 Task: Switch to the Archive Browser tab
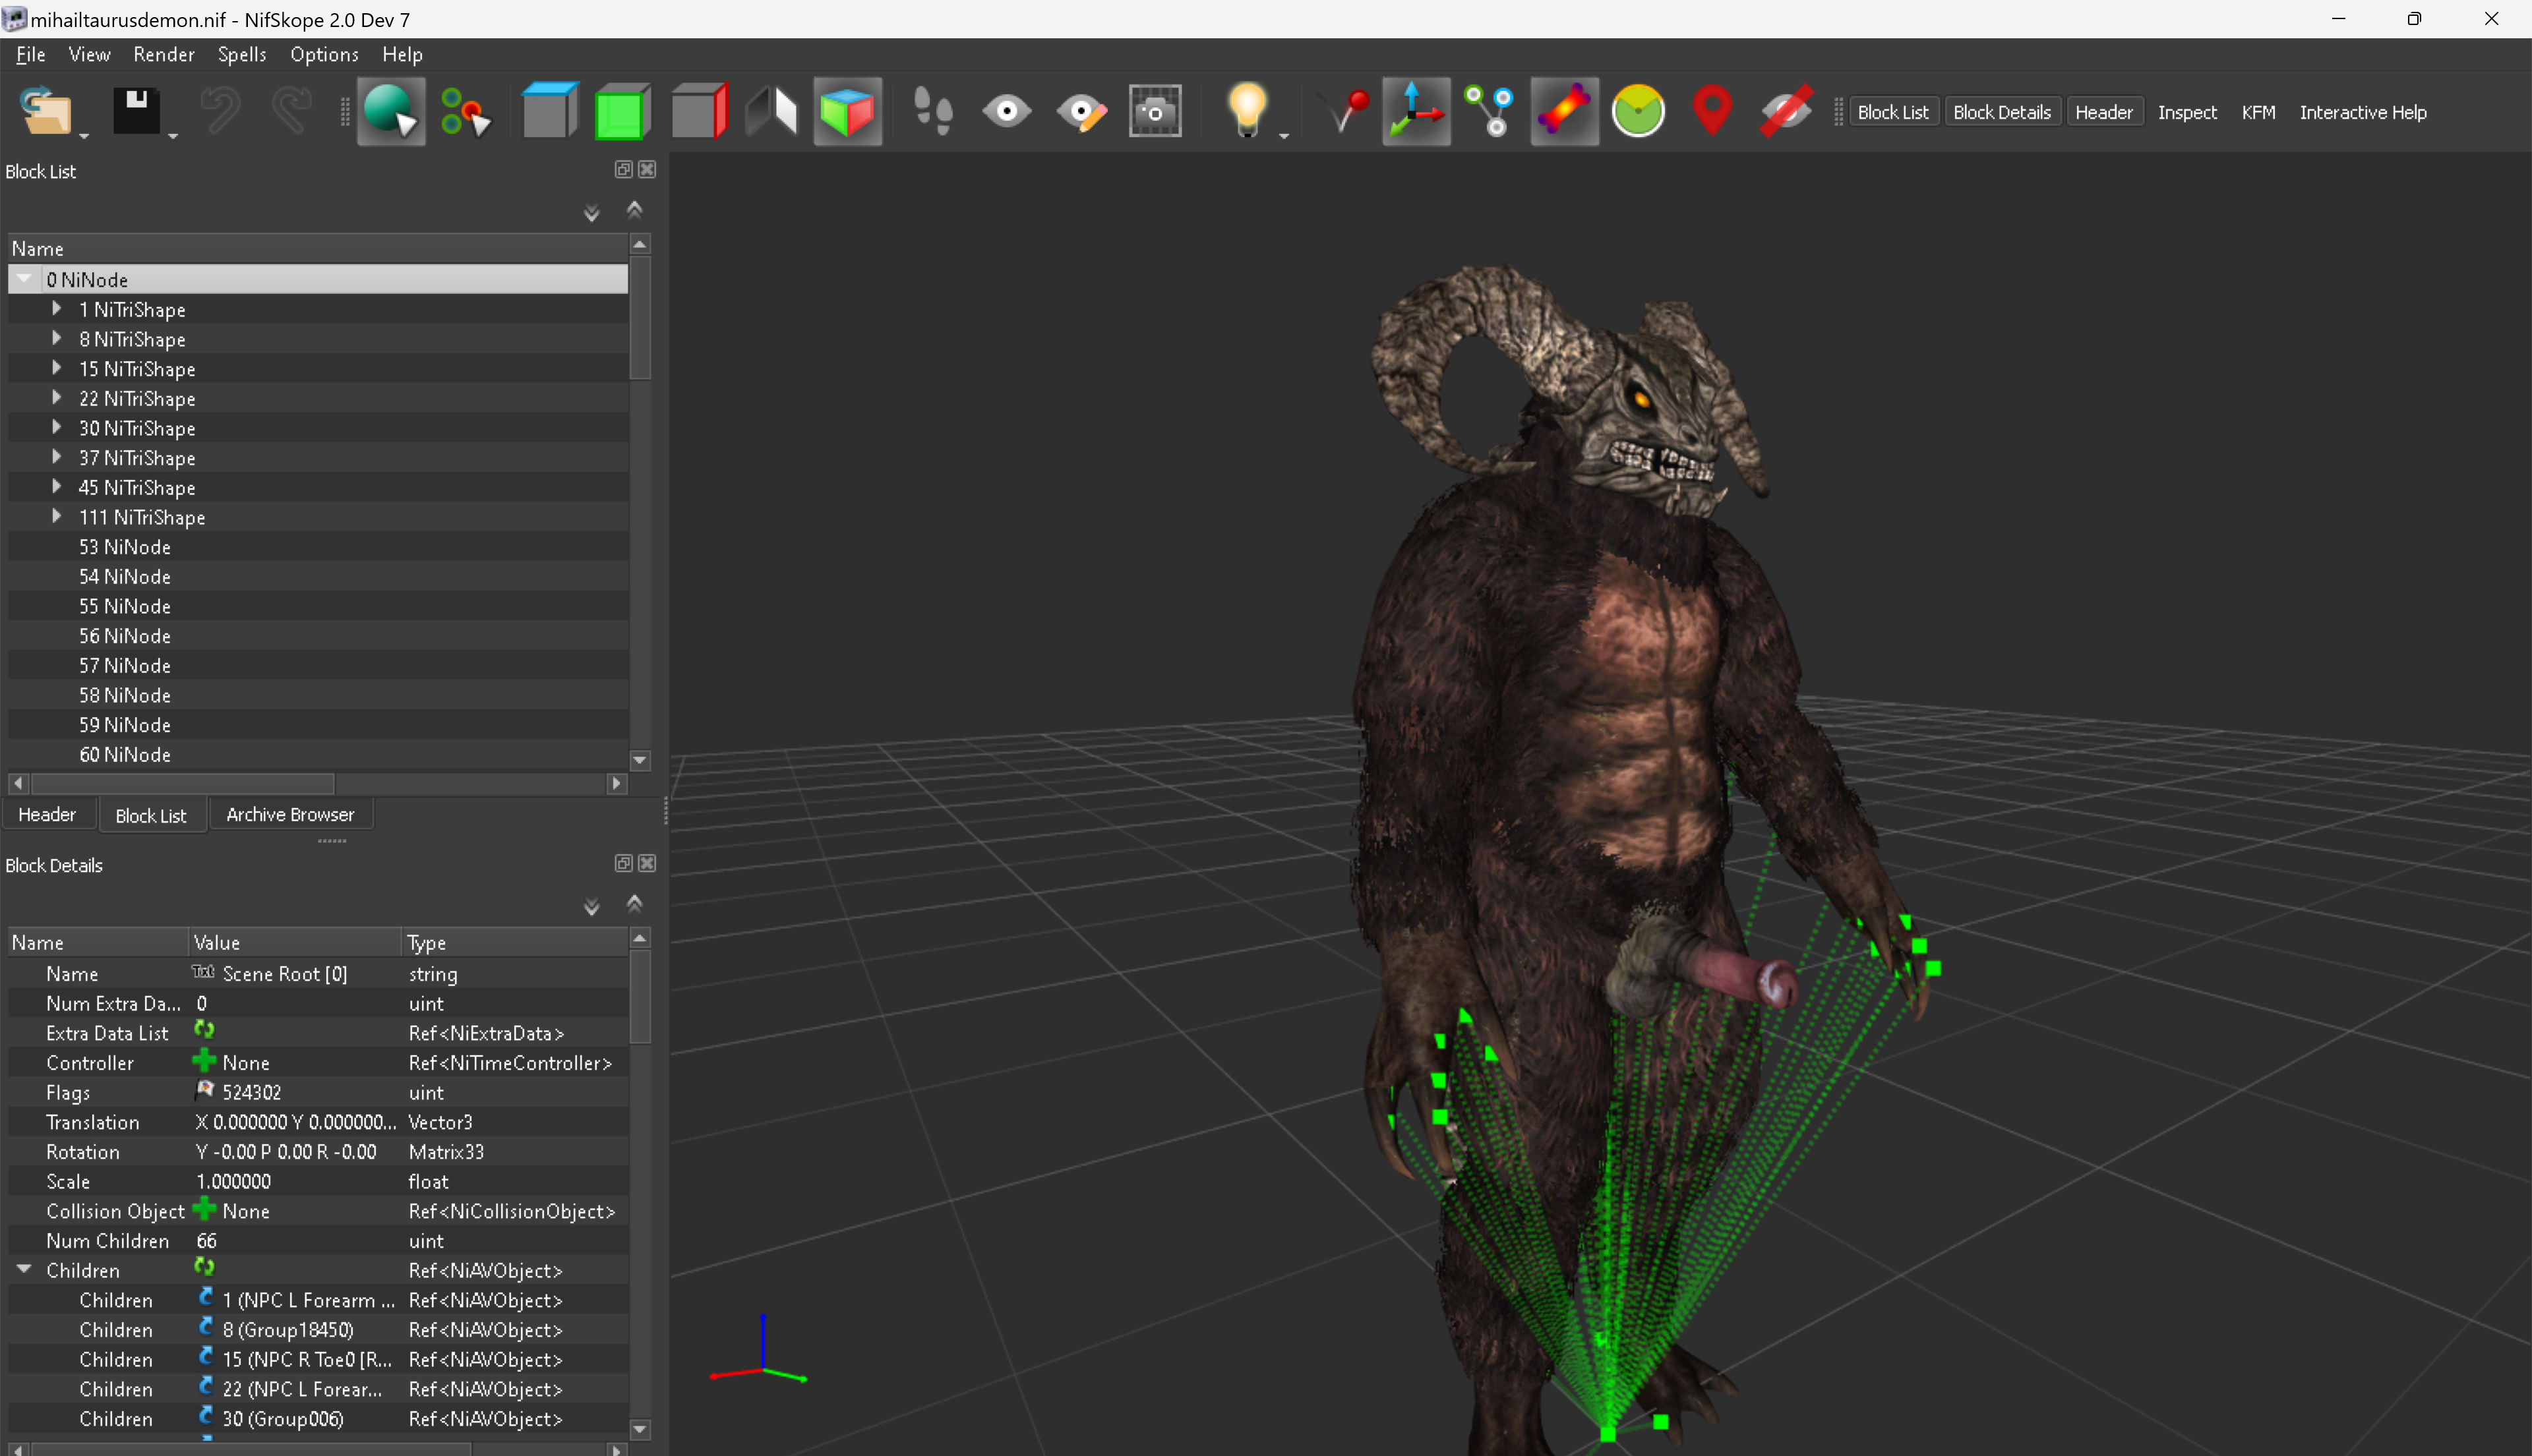[290, 815]
